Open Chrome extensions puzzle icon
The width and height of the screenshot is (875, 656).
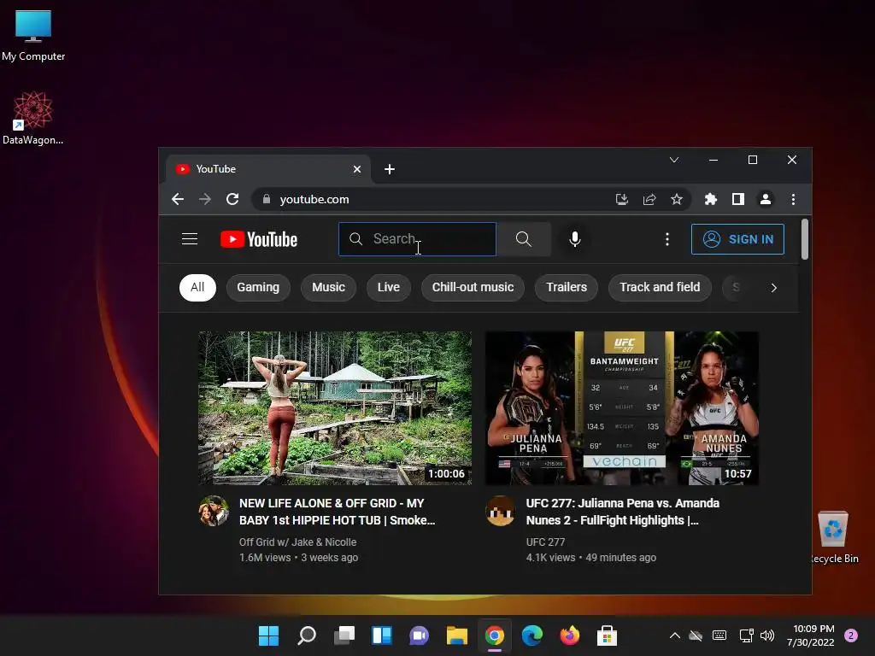pos(710,199)
